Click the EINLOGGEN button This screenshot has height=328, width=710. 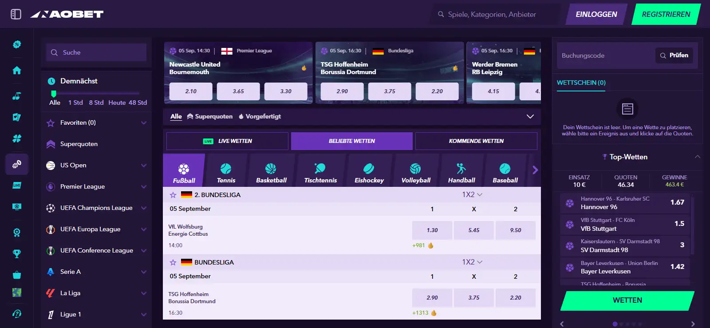(x=596, y=14)
